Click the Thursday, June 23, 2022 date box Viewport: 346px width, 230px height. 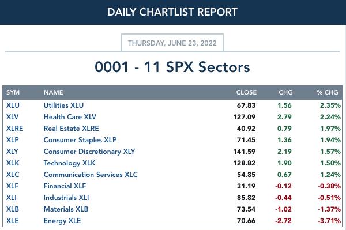(172, 43)
